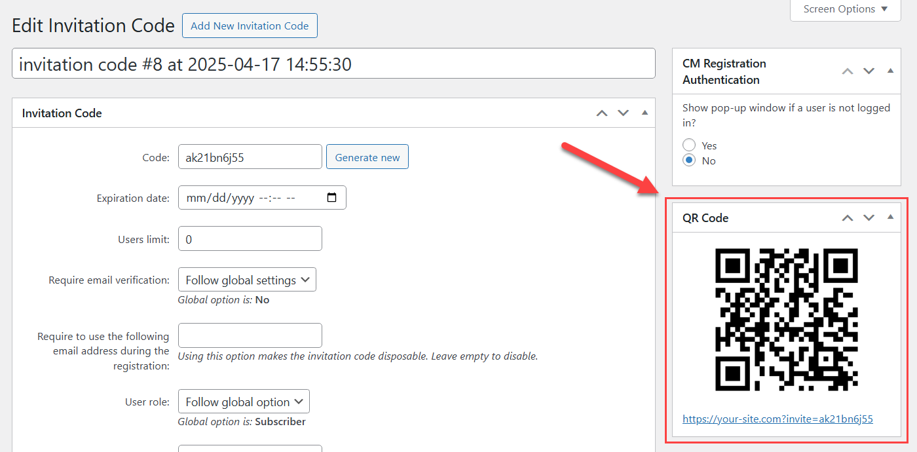Collapse the Invitation Code panel toggle

645,113
